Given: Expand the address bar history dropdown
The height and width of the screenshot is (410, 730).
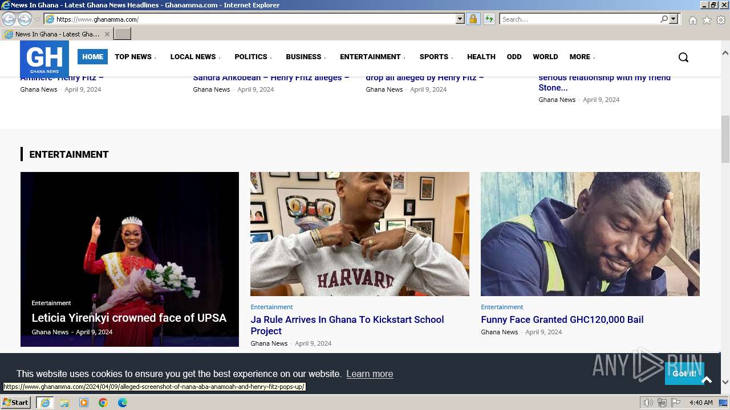Looking at the screenshot, I should (460, 19).
